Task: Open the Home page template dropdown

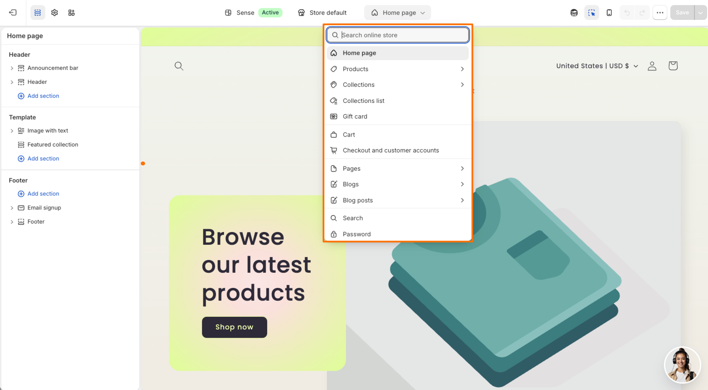Action: click(x=397, y=13)
